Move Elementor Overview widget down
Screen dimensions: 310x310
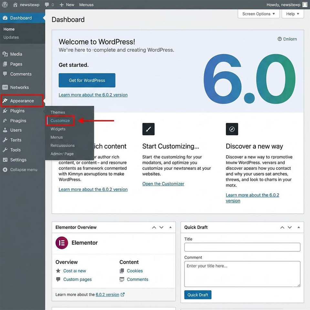161,227
